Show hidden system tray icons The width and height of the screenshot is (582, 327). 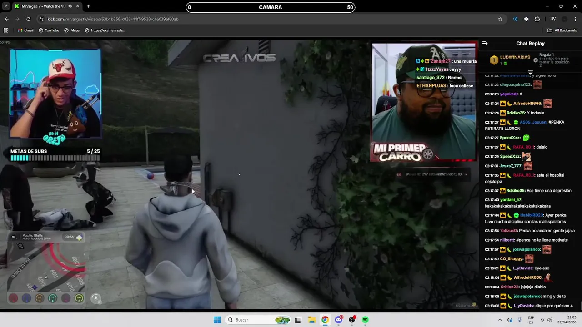click(x=500, y=320)
